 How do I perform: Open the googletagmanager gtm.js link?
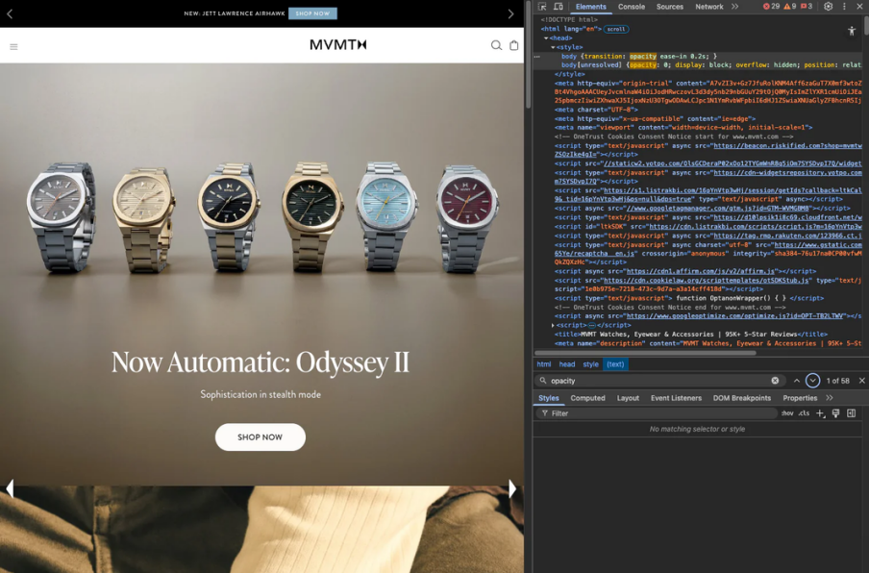(718, 209)
